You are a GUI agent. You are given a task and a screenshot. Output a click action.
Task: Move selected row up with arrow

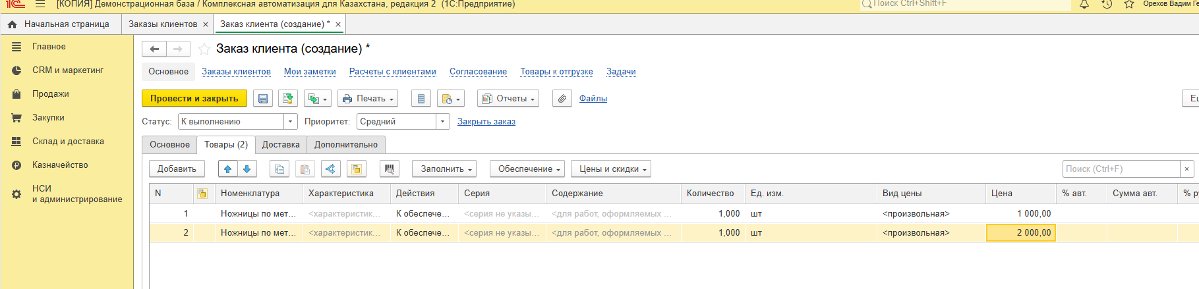228,169
